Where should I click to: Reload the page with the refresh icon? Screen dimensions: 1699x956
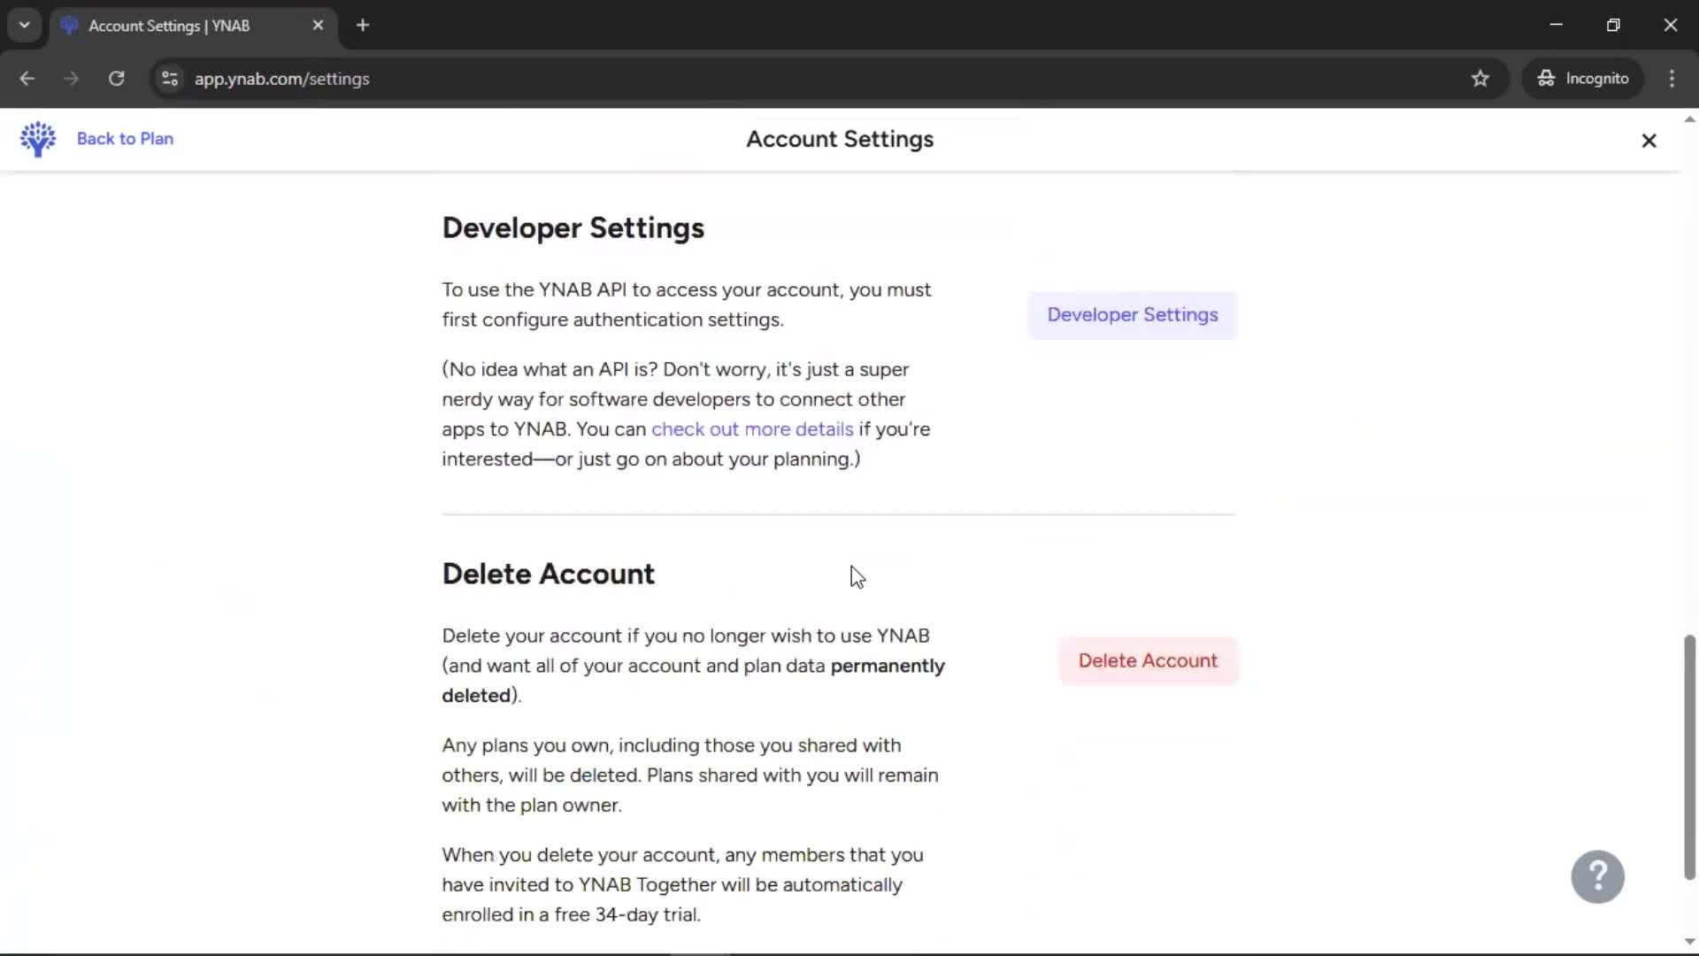116,79
